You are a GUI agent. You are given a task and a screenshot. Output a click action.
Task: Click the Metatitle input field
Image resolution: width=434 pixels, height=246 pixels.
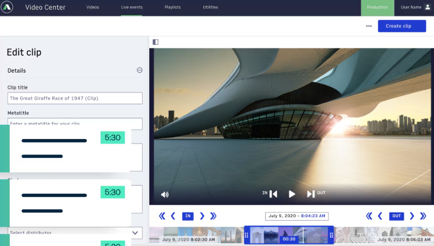[x=75, y=124]
